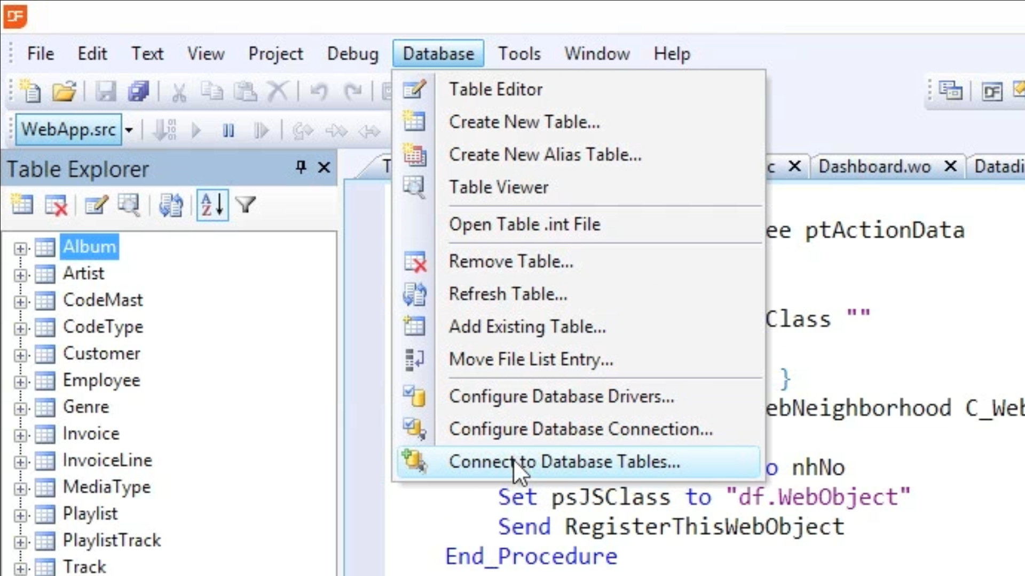Click the Filter funnel icon in Table Explorer
Image resolution: width=1025 pixels, height=576 pixels.
(246, 205)
